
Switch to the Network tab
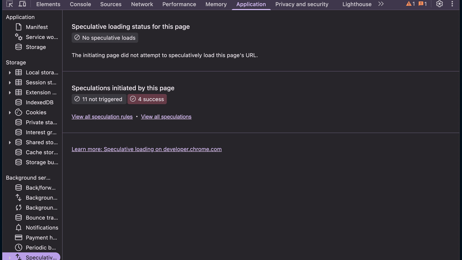pyautogui.click(x=142, y=4)
